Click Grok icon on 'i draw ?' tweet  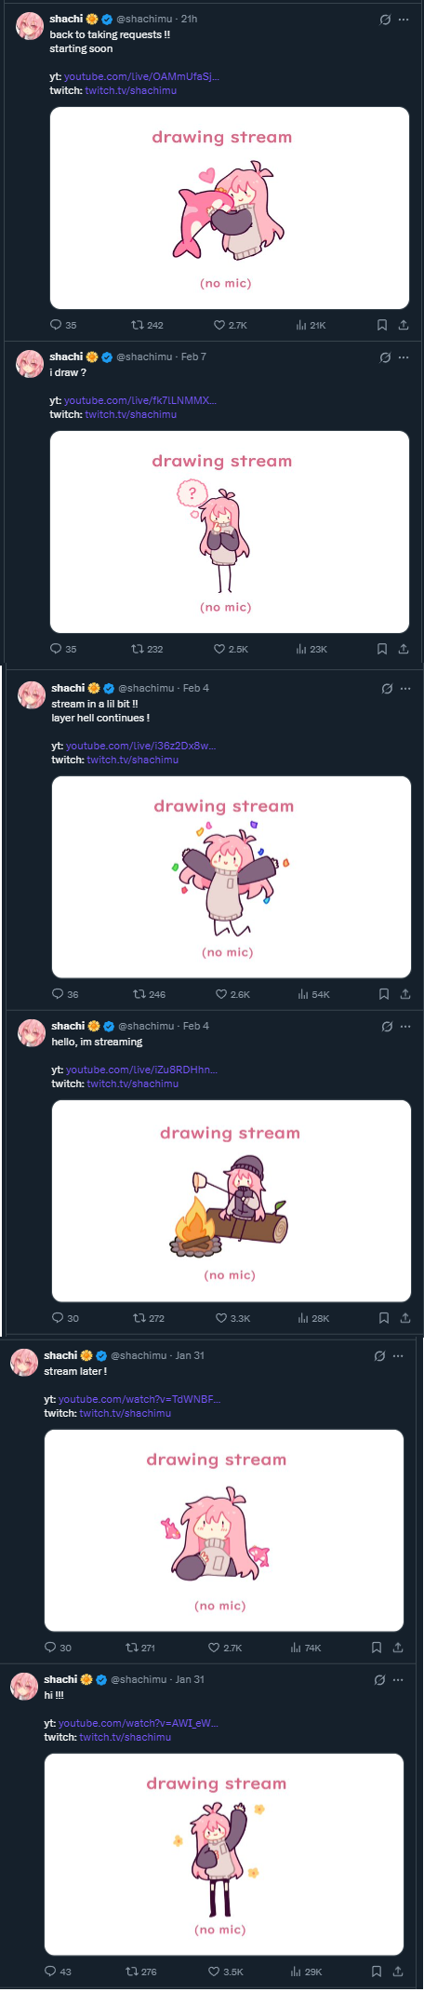click(385, 357)
